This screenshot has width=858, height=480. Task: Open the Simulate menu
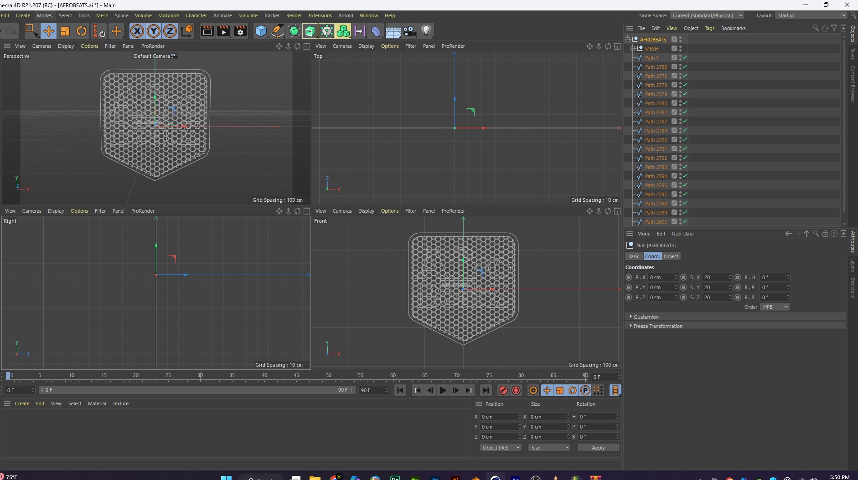[x=248, y=15]
